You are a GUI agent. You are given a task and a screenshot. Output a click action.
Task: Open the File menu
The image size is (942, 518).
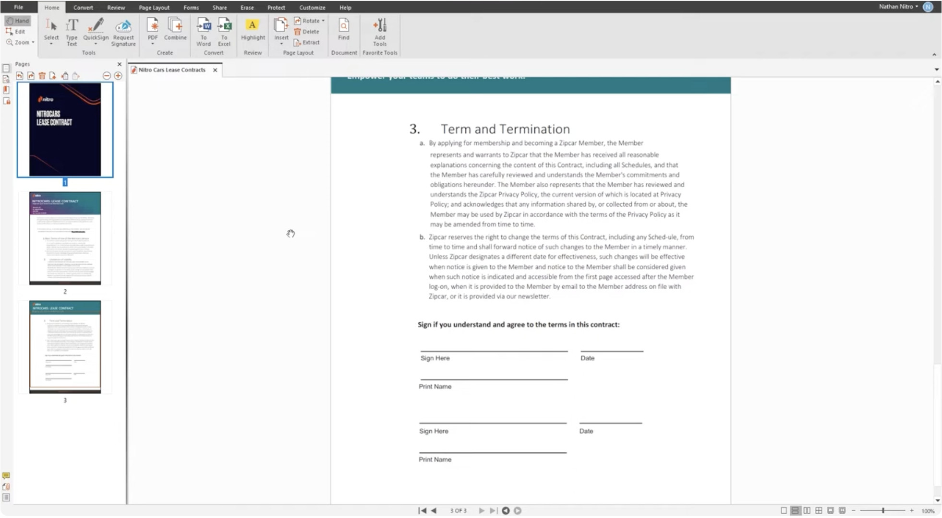point(19,7)
